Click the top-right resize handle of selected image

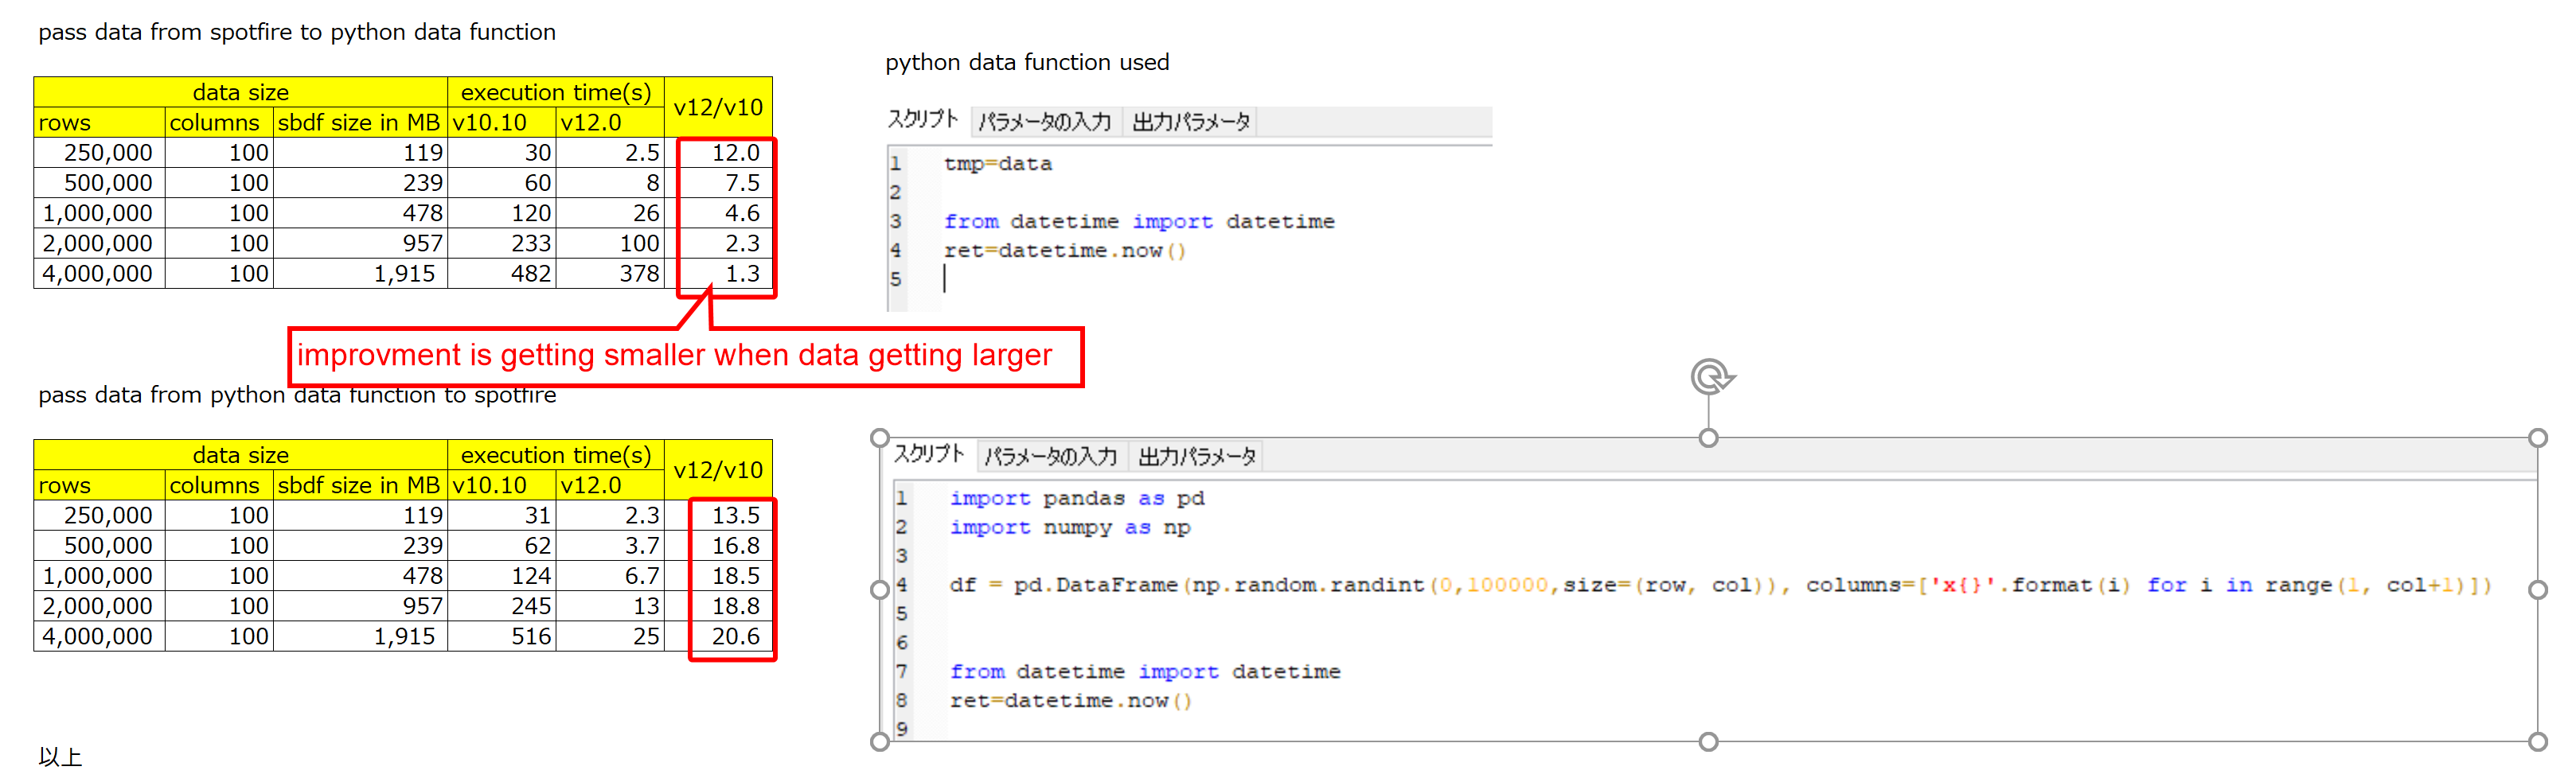pos(2537,438)
